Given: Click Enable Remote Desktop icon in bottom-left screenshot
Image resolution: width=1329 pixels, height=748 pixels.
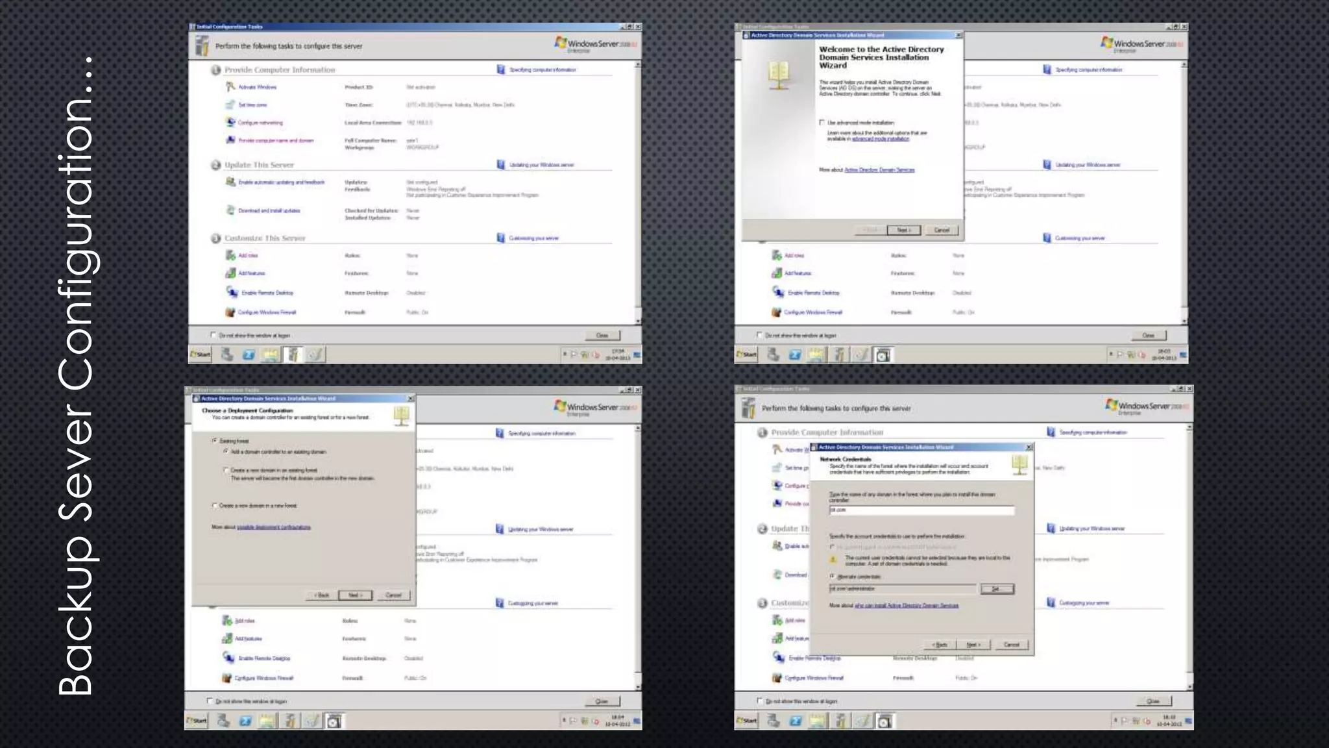Looking at the screenshot, I should 228,658.
